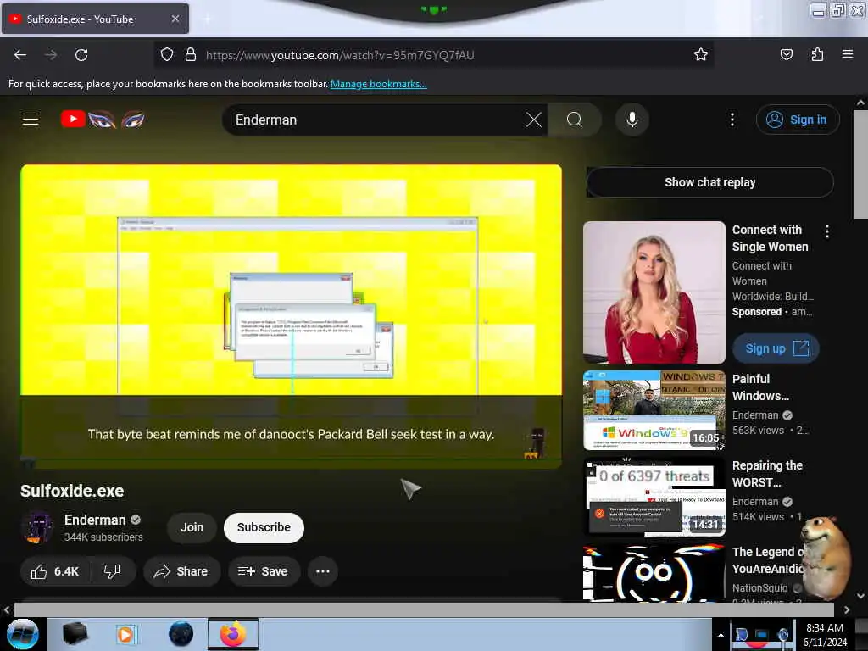Open new tab with plus button
Viewport: 868px width, 651px height.
coord(207,19)
